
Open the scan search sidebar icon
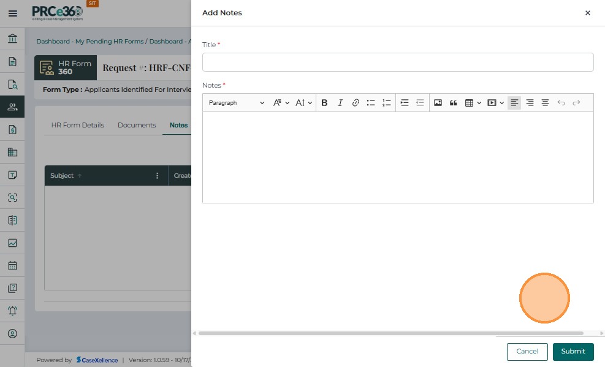pos(12,197)
